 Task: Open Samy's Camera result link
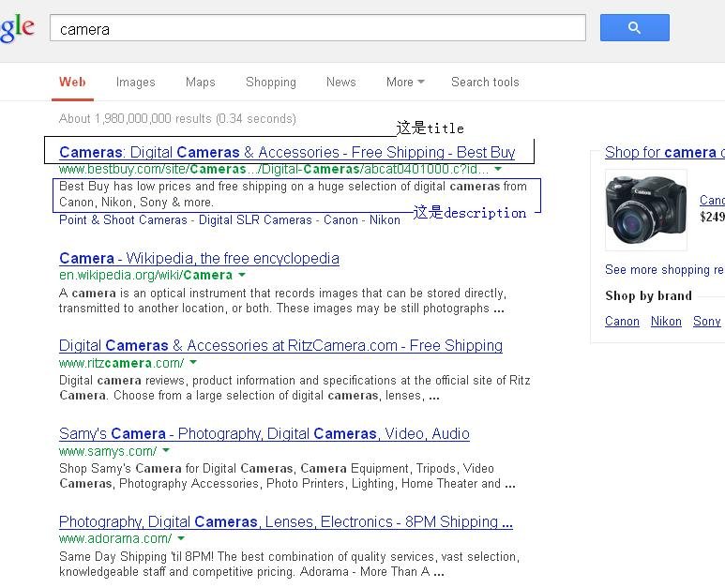[264, 433]
